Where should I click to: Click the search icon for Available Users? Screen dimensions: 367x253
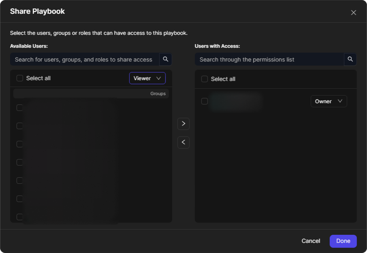(x=166, y=60)
